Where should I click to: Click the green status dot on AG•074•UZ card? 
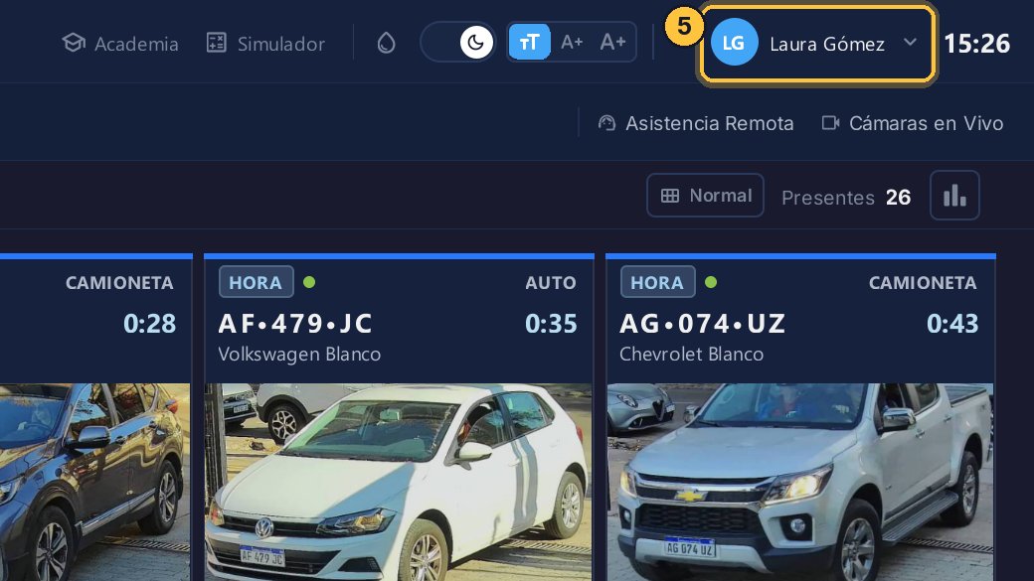click(711, 282)
